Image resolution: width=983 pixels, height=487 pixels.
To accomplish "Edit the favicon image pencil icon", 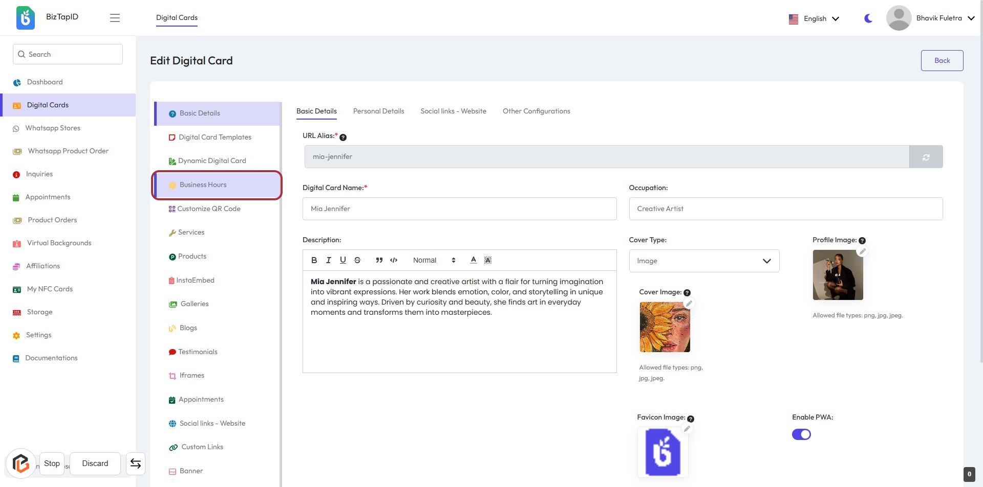I will click(x=687, y=429).
